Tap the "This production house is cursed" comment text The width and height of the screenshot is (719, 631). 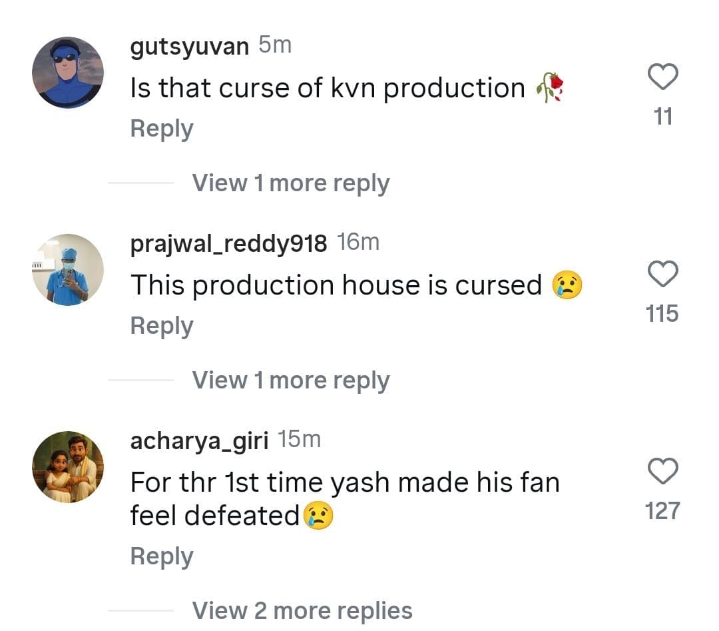336,285
